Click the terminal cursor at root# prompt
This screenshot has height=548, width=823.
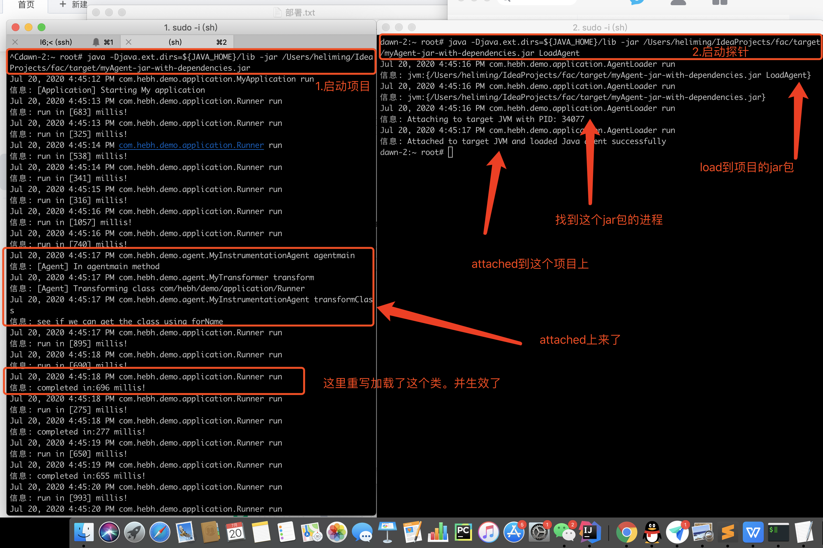(450, 152)
